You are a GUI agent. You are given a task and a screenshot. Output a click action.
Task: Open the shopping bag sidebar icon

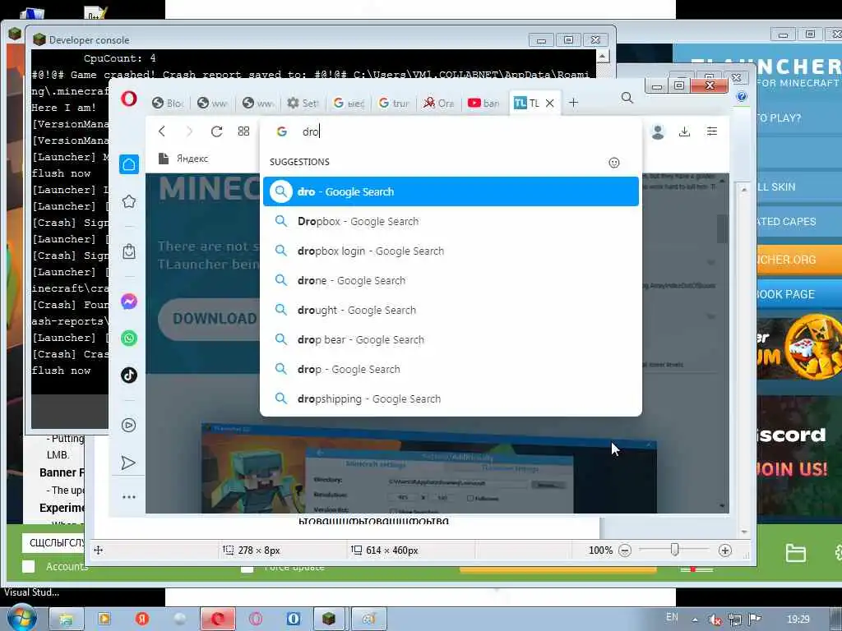pyautogui.click(x=129, y=251)
